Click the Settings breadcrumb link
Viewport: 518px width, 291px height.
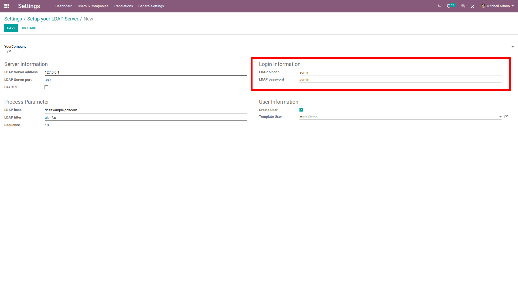coord(13,19)
